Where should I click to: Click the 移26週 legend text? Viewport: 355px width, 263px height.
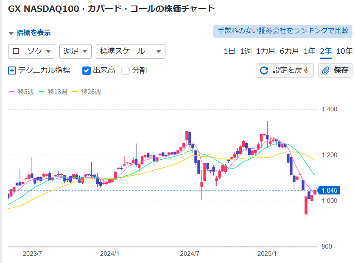click(x=91, y=91)
